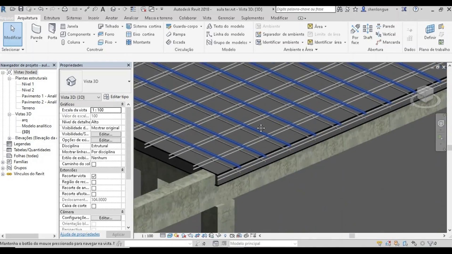Open the Ajuda de propriedades link
The height and width of the screenshot is (254, 452).
point(80,234)
